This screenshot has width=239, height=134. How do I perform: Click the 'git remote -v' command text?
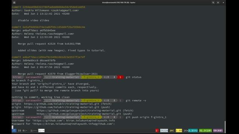click(136, 100)
